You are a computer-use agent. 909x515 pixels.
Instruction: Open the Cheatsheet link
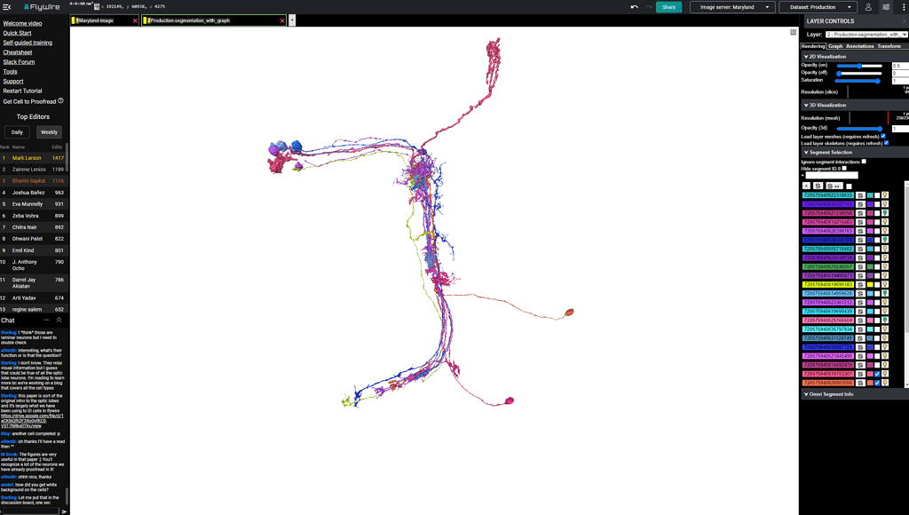18,52
